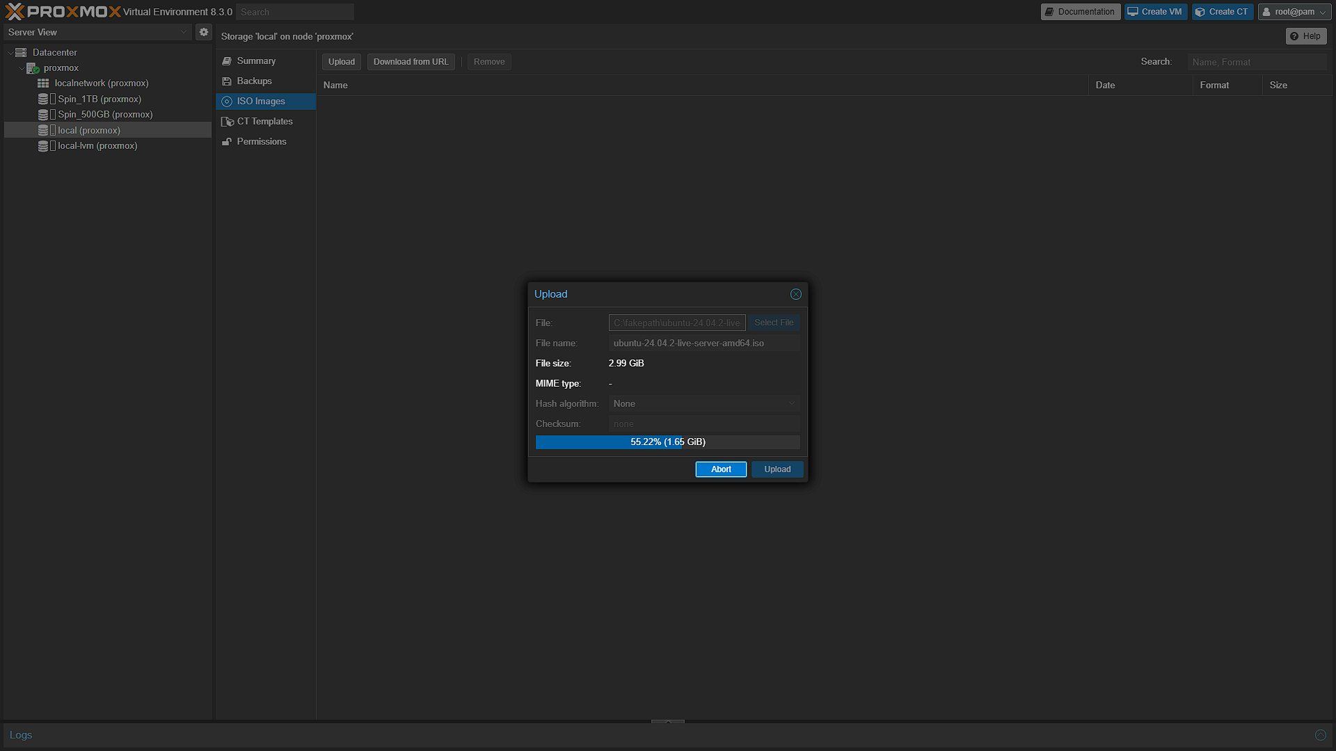
Task: Focus the Name, Format search field
Action: click(1257, 62)
